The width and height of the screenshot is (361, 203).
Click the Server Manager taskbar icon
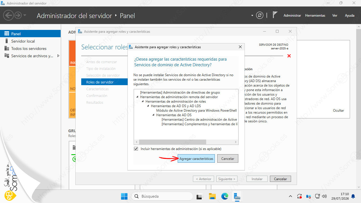[x=237, y=196]
